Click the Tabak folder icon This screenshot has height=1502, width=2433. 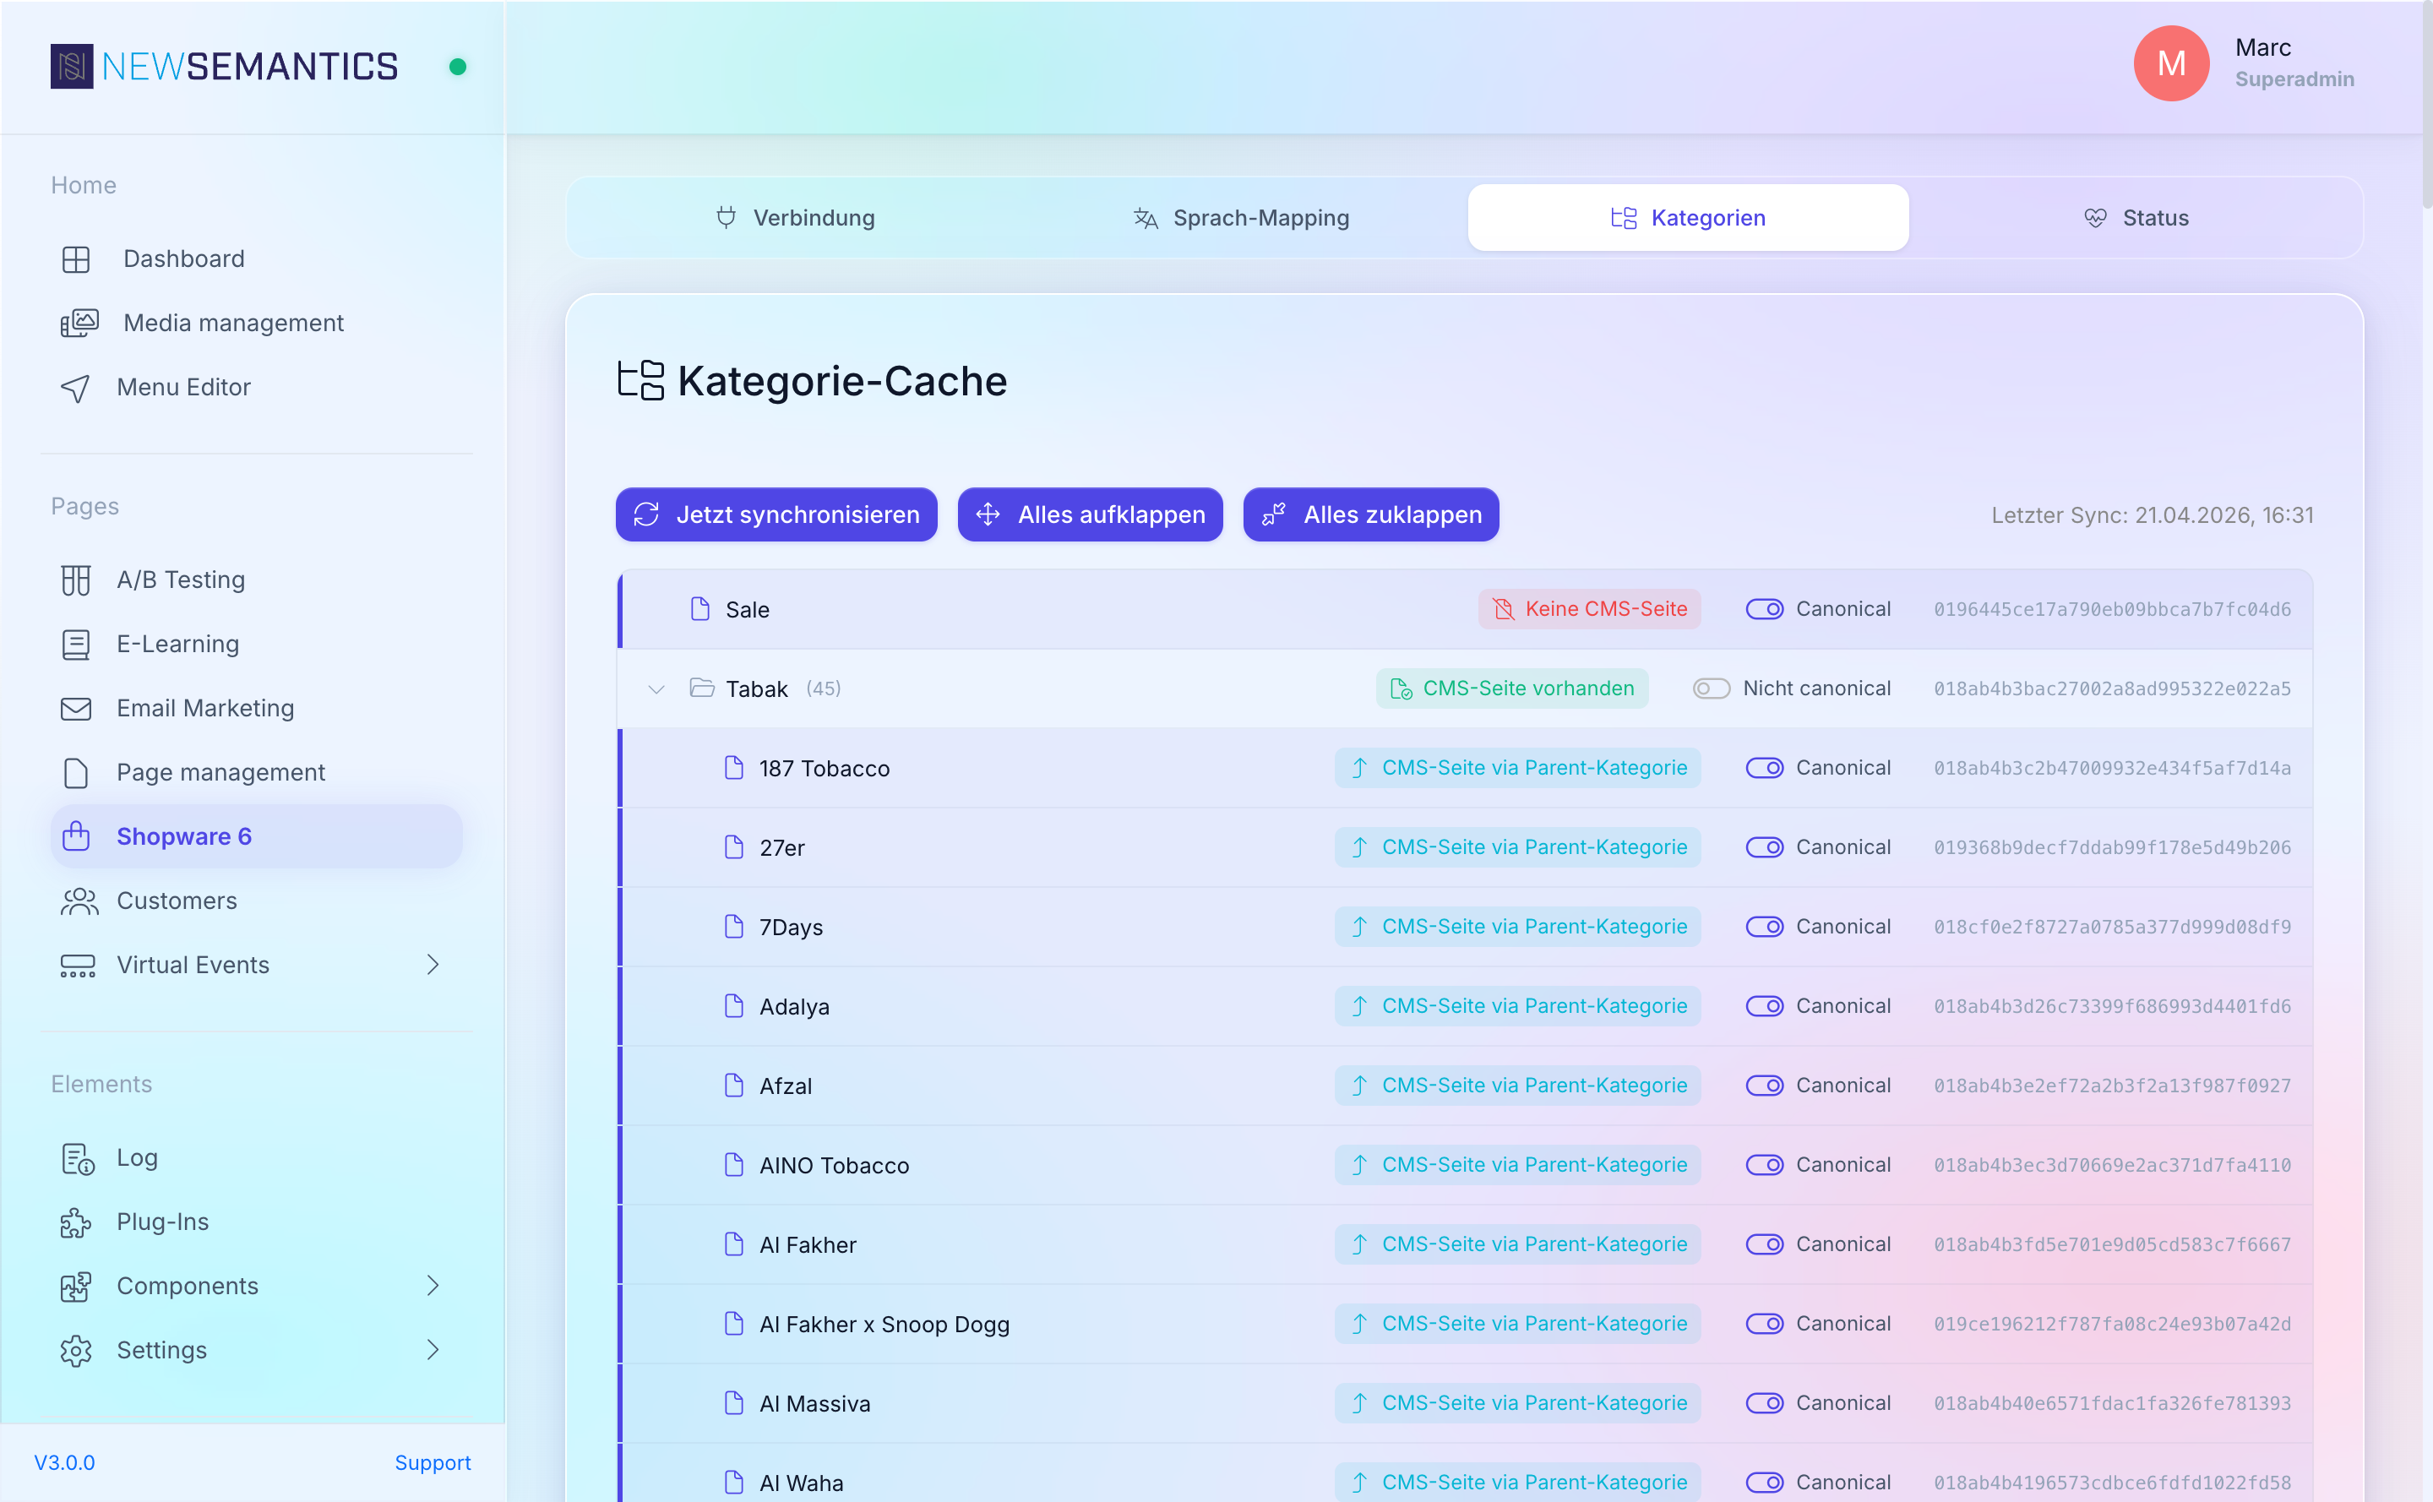point(702,688)
